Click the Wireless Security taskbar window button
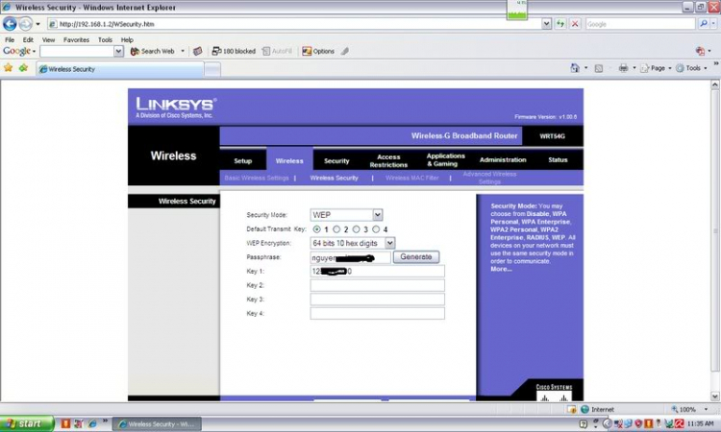Screen dimensions: 721x432 pos(157,424)
